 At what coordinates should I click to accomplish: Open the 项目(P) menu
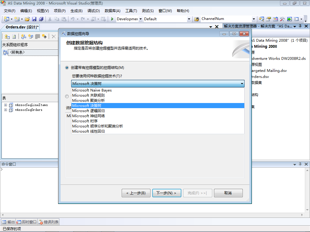[60, 11]
